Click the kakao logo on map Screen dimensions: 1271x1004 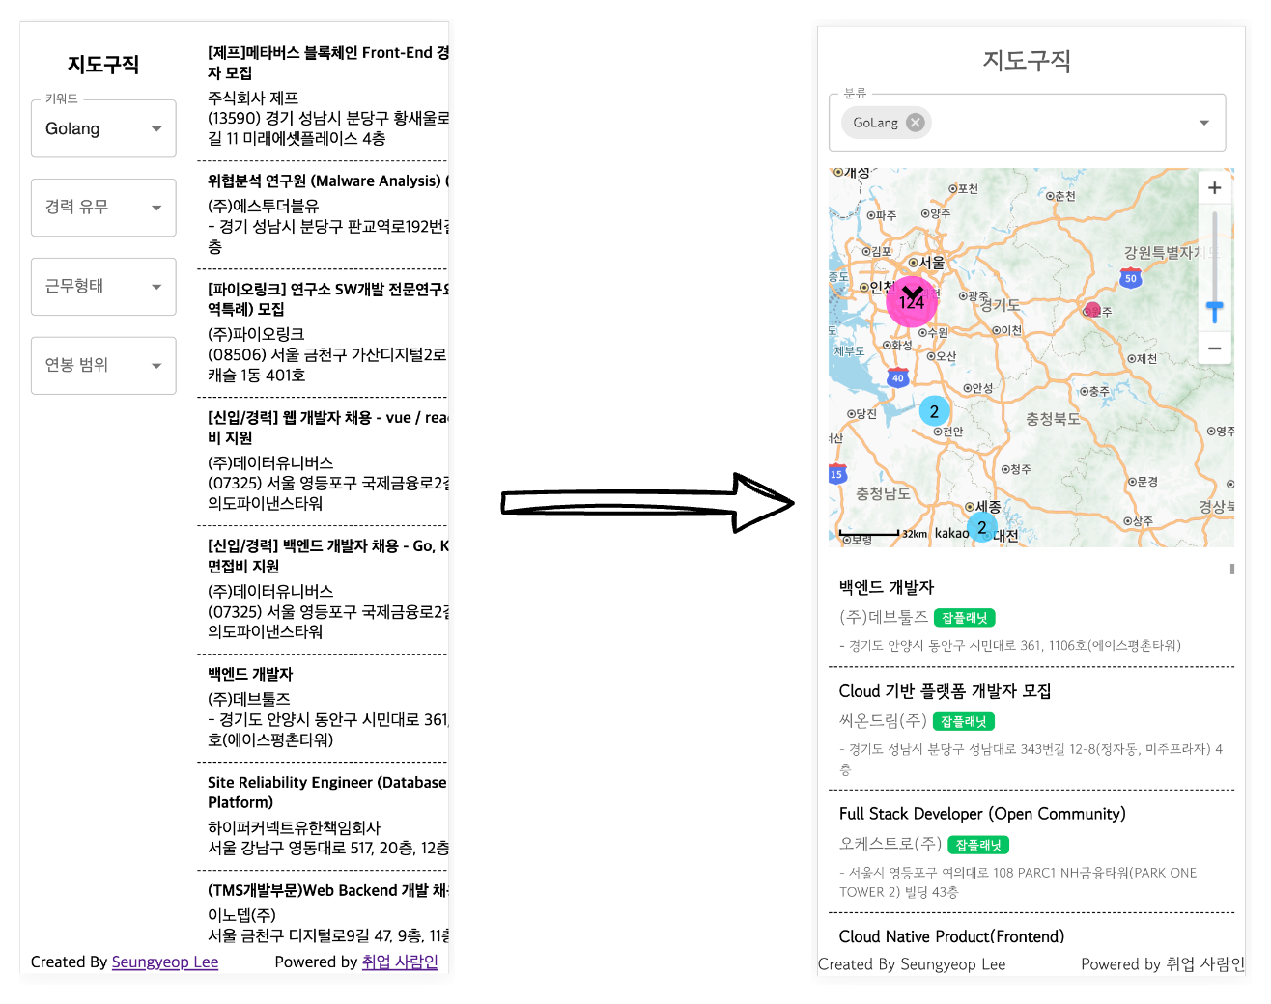[951, 533]
